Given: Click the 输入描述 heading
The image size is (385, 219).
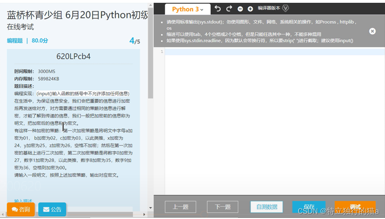Looking at the screenshot, I should [x=23, y=201].
